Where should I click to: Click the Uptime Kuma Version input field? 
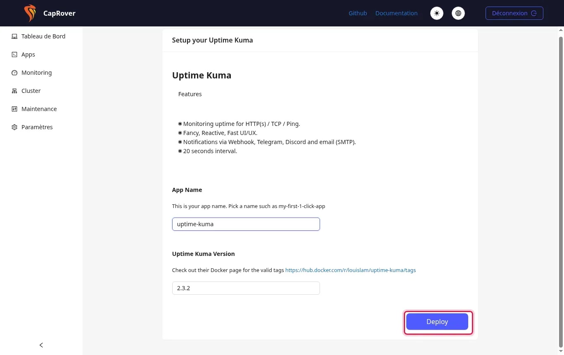coord(246,288)
